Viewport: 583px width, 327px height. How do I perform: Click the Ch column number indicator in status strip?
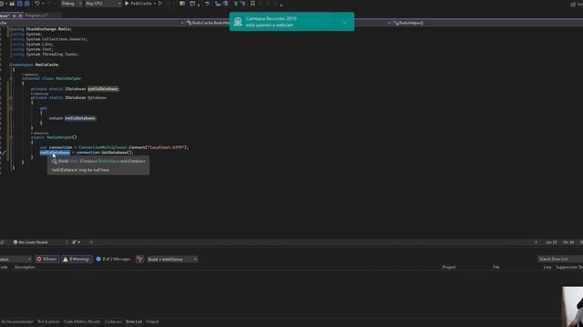pyautogui.click(x=568, y=243)
